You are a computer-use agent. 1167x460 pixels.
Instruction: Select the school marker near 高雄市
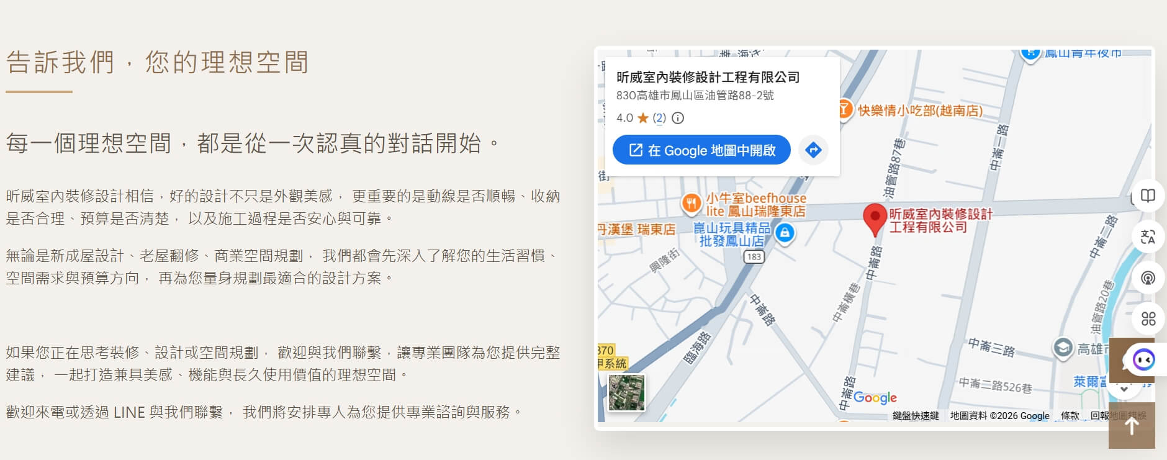1063,348
